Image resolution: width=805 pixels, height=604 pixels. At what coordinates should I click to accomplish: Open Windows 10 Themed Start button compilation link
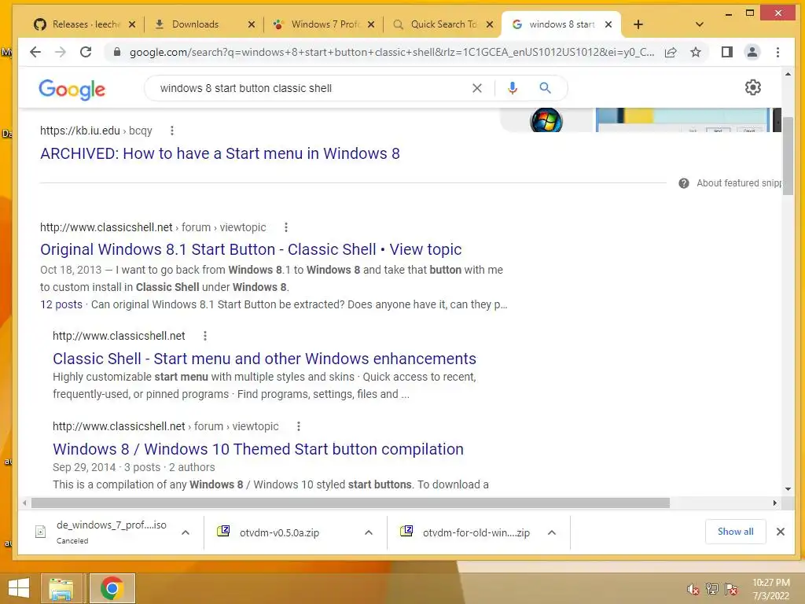[258, 449]
